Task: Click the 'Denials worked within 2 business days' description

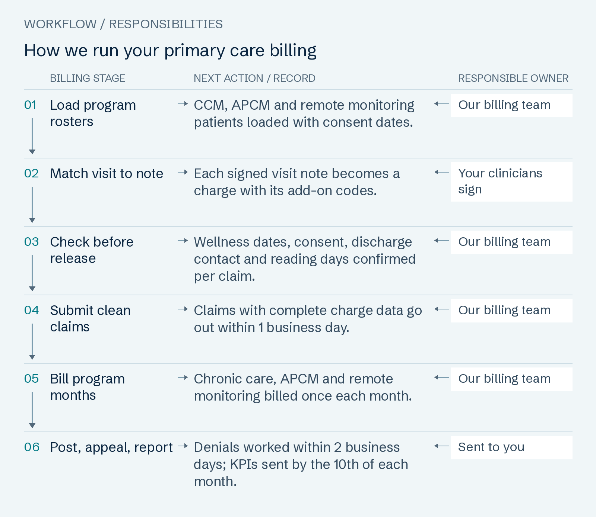Action: click(301, 464)
